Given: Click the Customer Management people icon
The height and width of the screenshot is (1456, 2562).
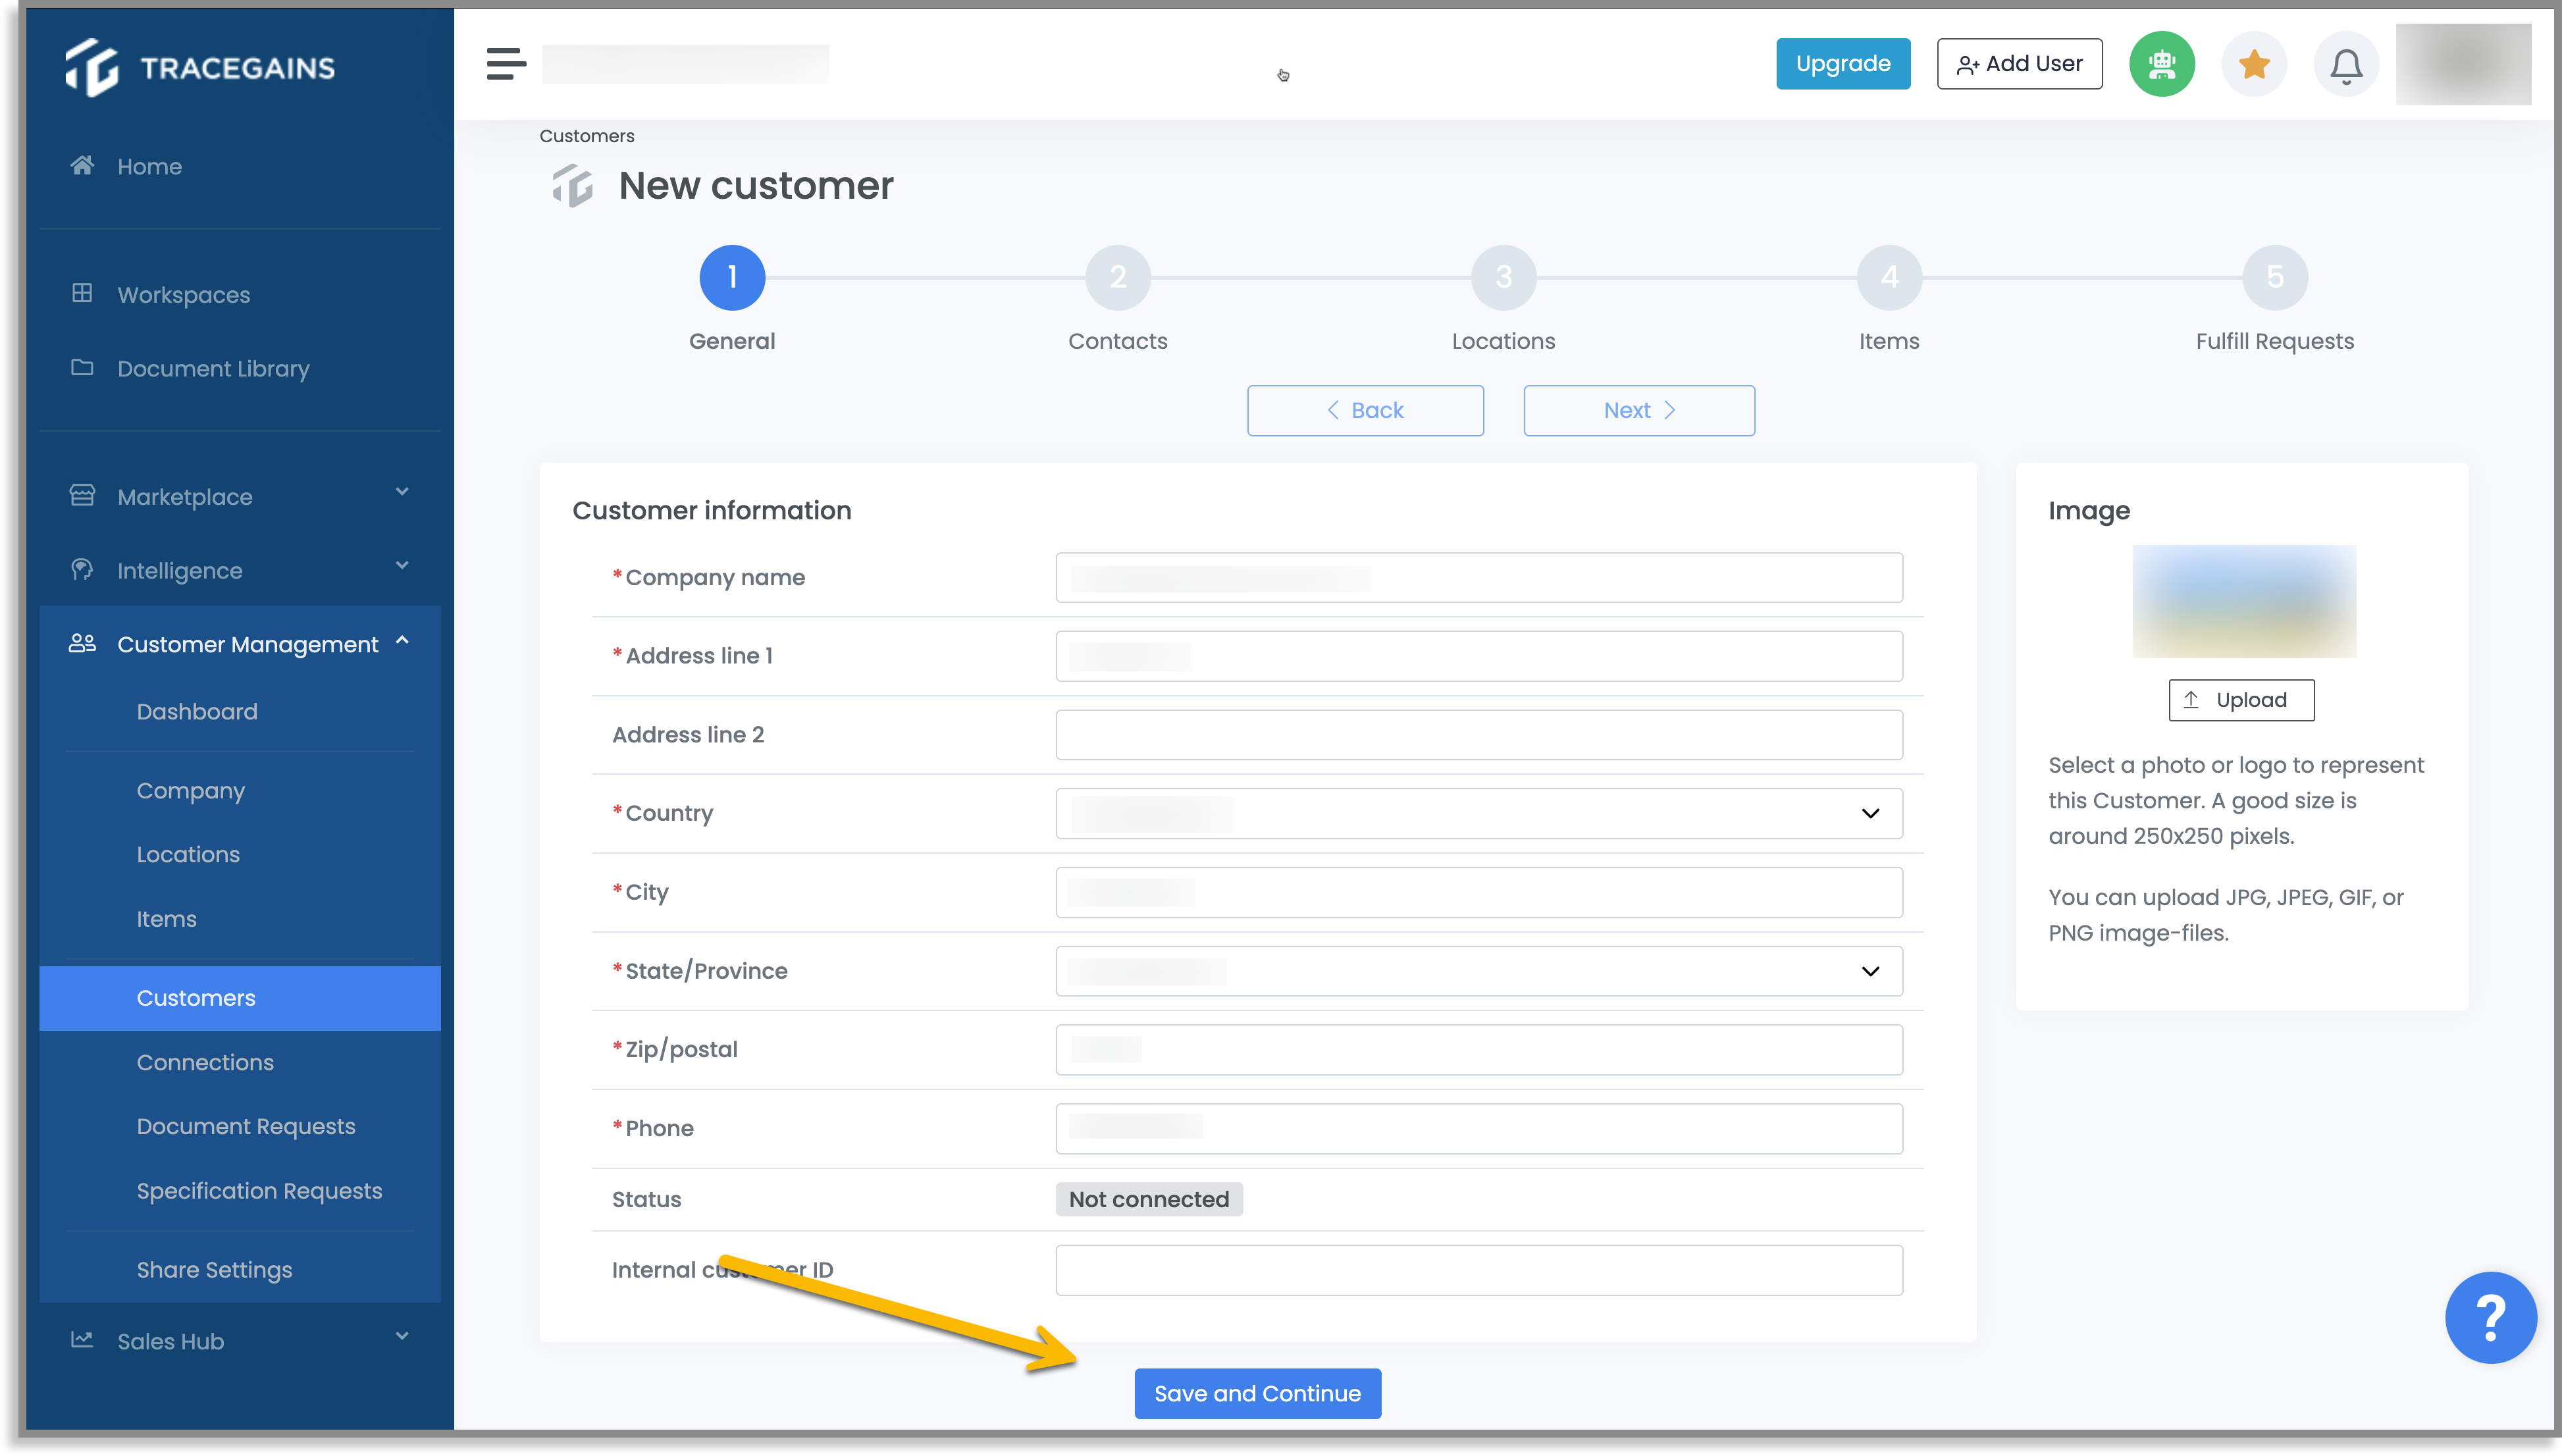Looking at the screenshot, I should [82, 643].
